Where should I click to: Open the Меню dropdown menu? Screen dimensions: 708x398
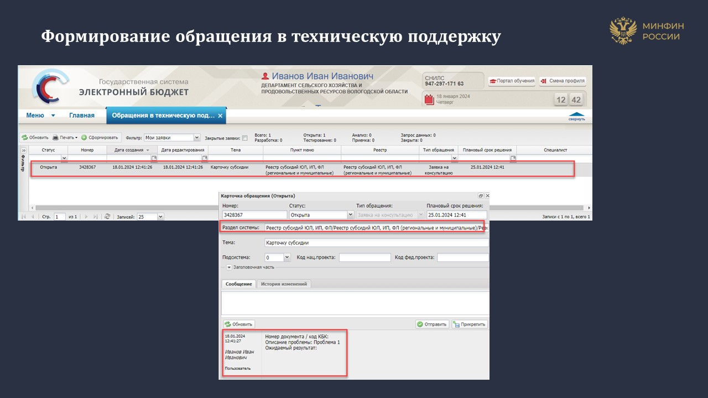pyautogui.click(x=40, y=116)
